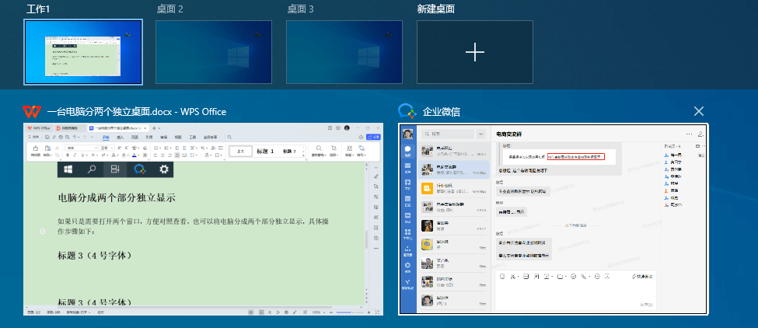Add a new tab in the WPS tab bar
This screenshot has height=328, width=758.
[x=154, y=128]
